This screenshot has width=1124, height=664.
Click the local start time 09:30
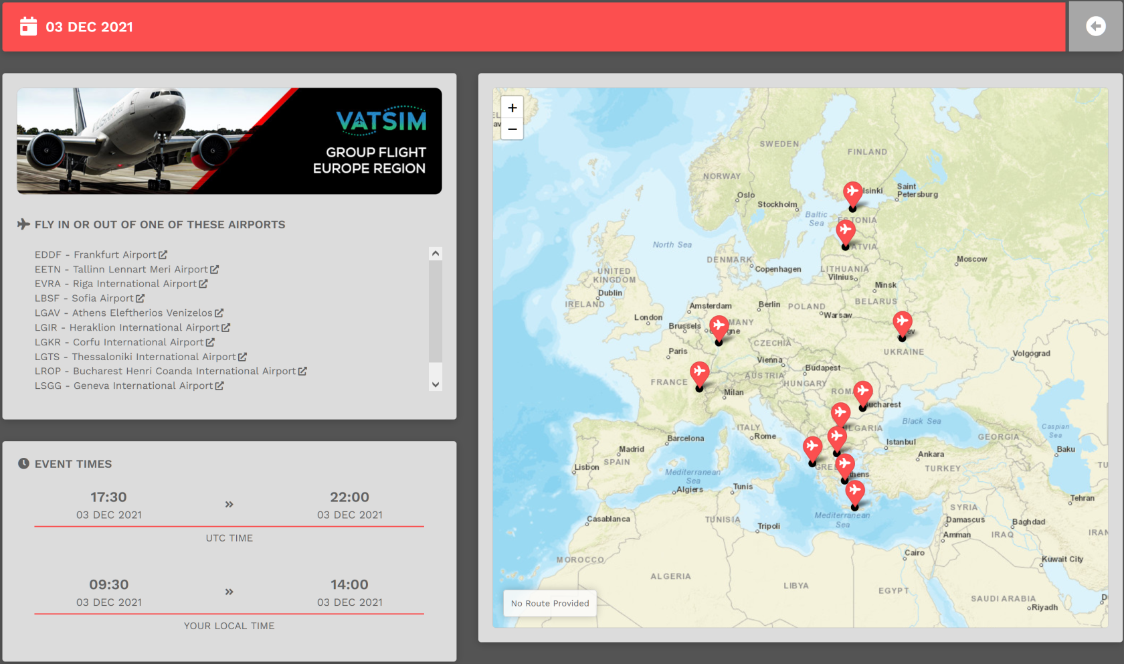108,585
